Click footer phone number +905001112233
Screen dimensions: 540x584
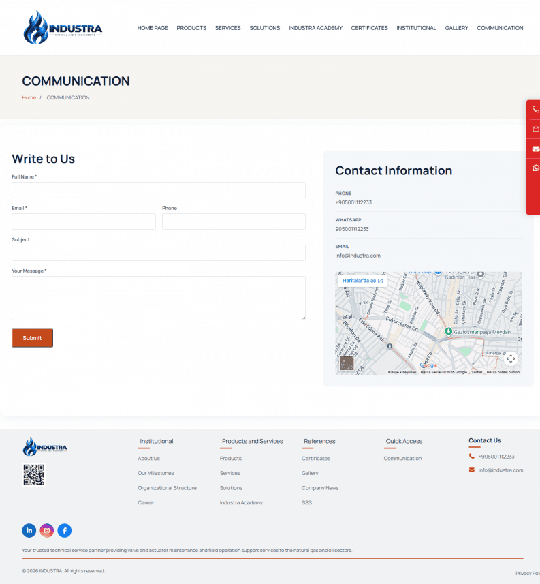(496, 457)
